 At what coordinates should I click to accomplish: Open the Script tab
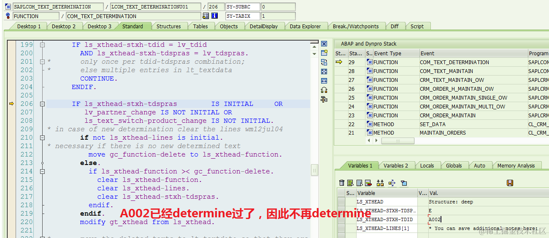click(417, 26)
